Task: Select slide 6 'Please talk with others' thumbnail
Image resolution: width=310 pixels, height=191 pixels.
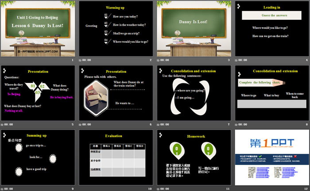Action: click(x=116, y=93)
